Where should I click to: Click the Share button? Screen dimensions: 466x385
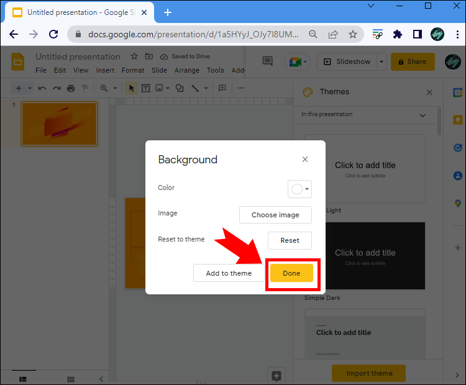coord(413,62)
